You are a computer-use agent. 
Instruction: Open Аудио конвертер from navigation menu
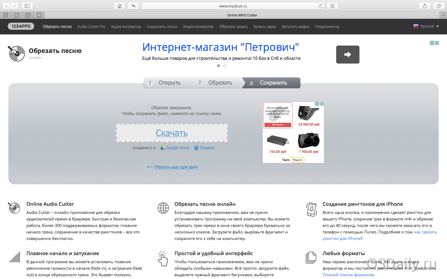click(x=126, y=27)
